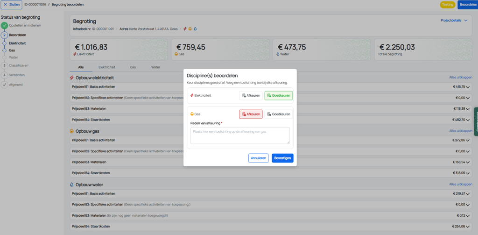This screenshot has width=478, height=235.
Task: Expand water Prijsdeel B4 Staartkosten chevron (€ 254,06)
Action: [468, 227]
